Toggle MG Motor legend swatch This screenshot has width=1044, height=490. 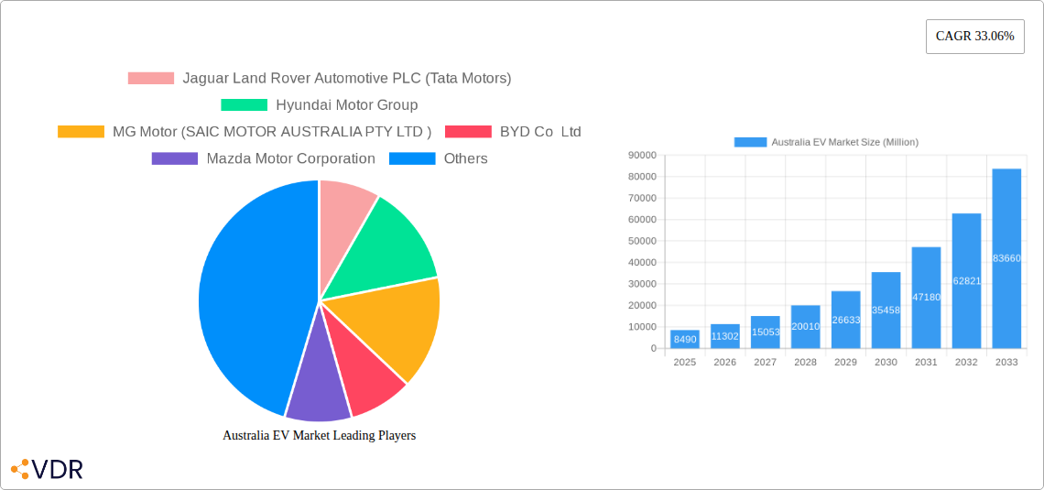(x=82, y=132)
